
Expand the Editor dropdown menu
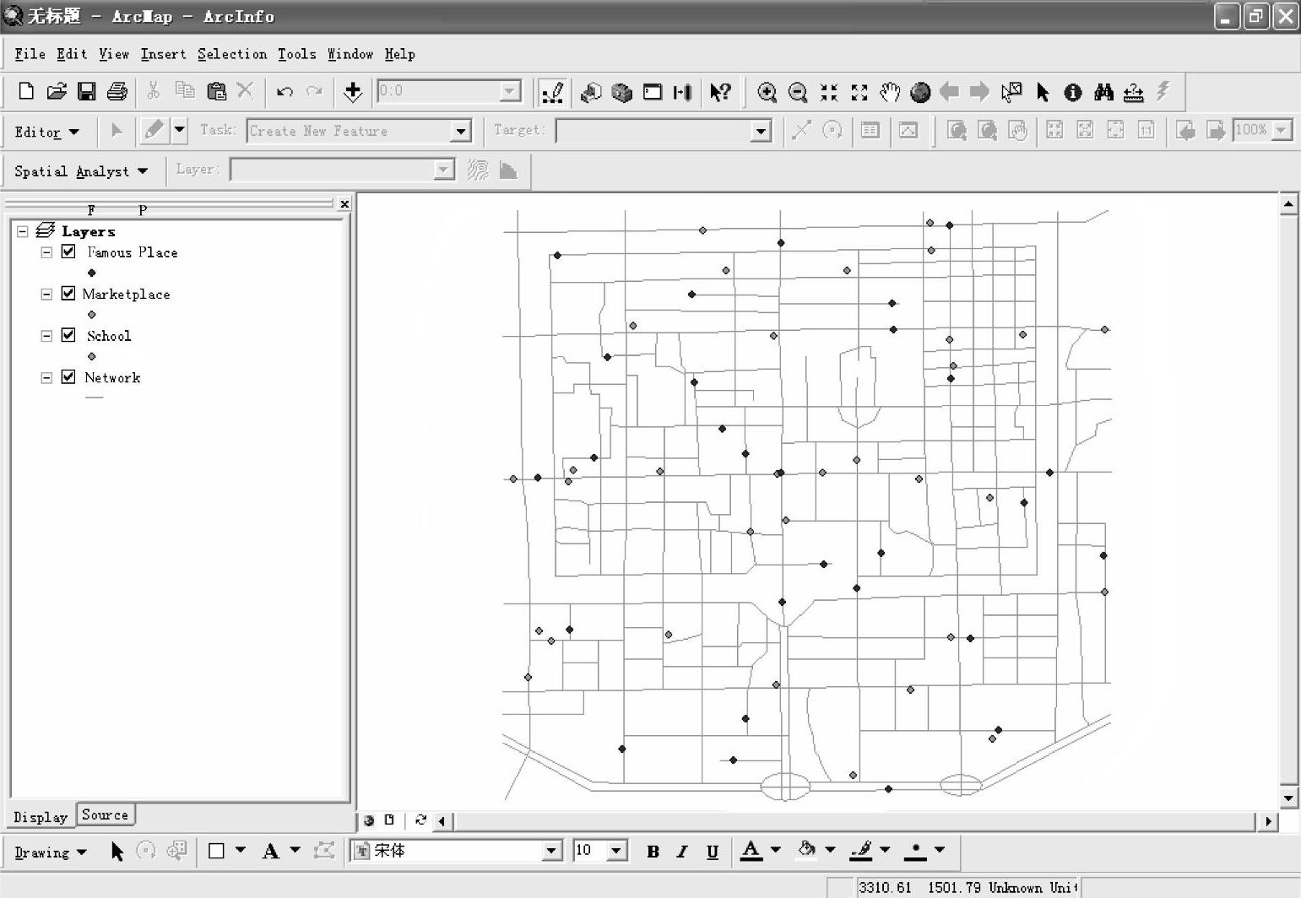tap(46, 132)
